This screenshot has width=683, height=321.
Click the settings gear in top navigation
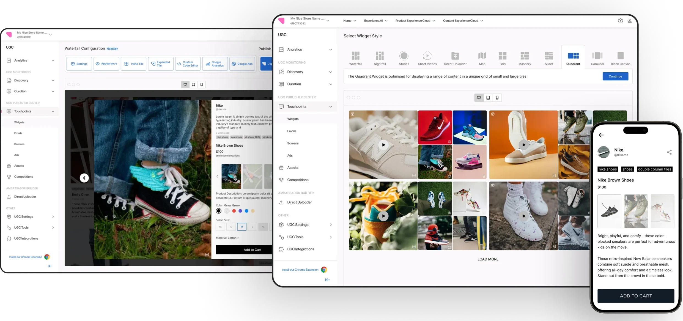click(x=620, y=21)
